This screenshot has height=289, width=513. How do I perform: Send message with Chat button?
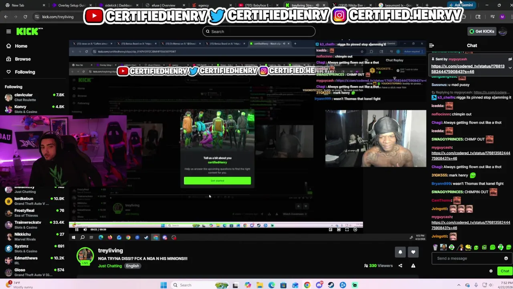[x=505, y=271]
